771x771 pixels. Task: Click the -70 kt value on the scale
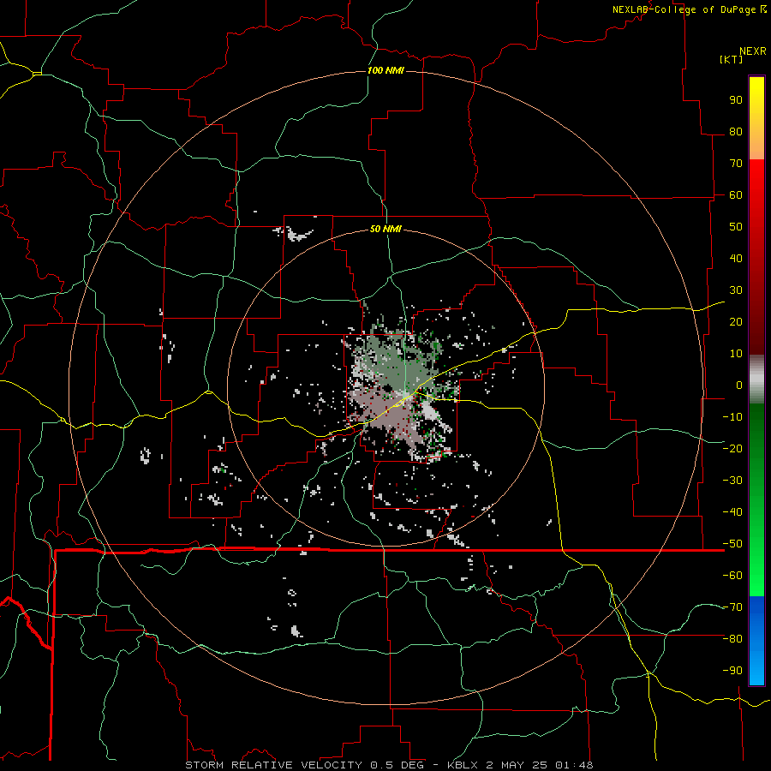[x=732, y=607]
